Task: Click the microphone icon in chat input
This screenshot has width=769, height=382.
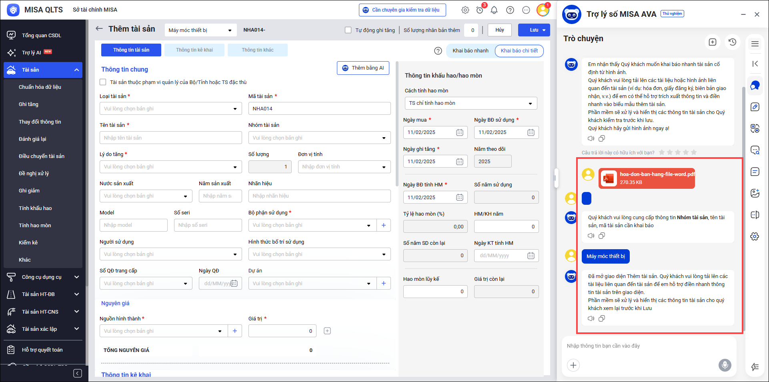Action: [724, 365]
